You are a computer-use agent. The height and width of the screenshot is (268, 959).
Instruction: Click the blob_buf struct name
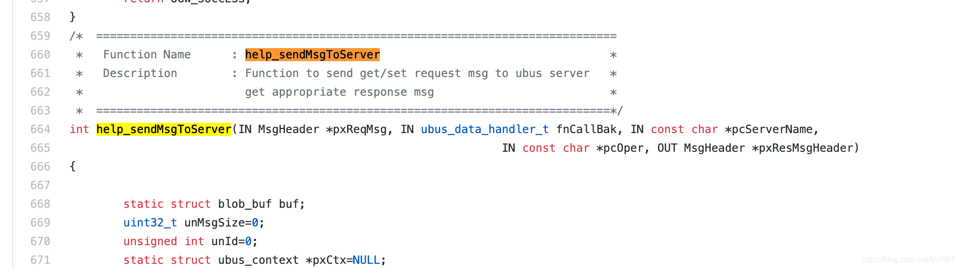pos(245,204)
